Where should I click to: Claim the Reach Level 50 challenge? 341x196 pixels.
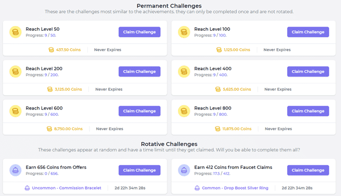tap(140, 32)
